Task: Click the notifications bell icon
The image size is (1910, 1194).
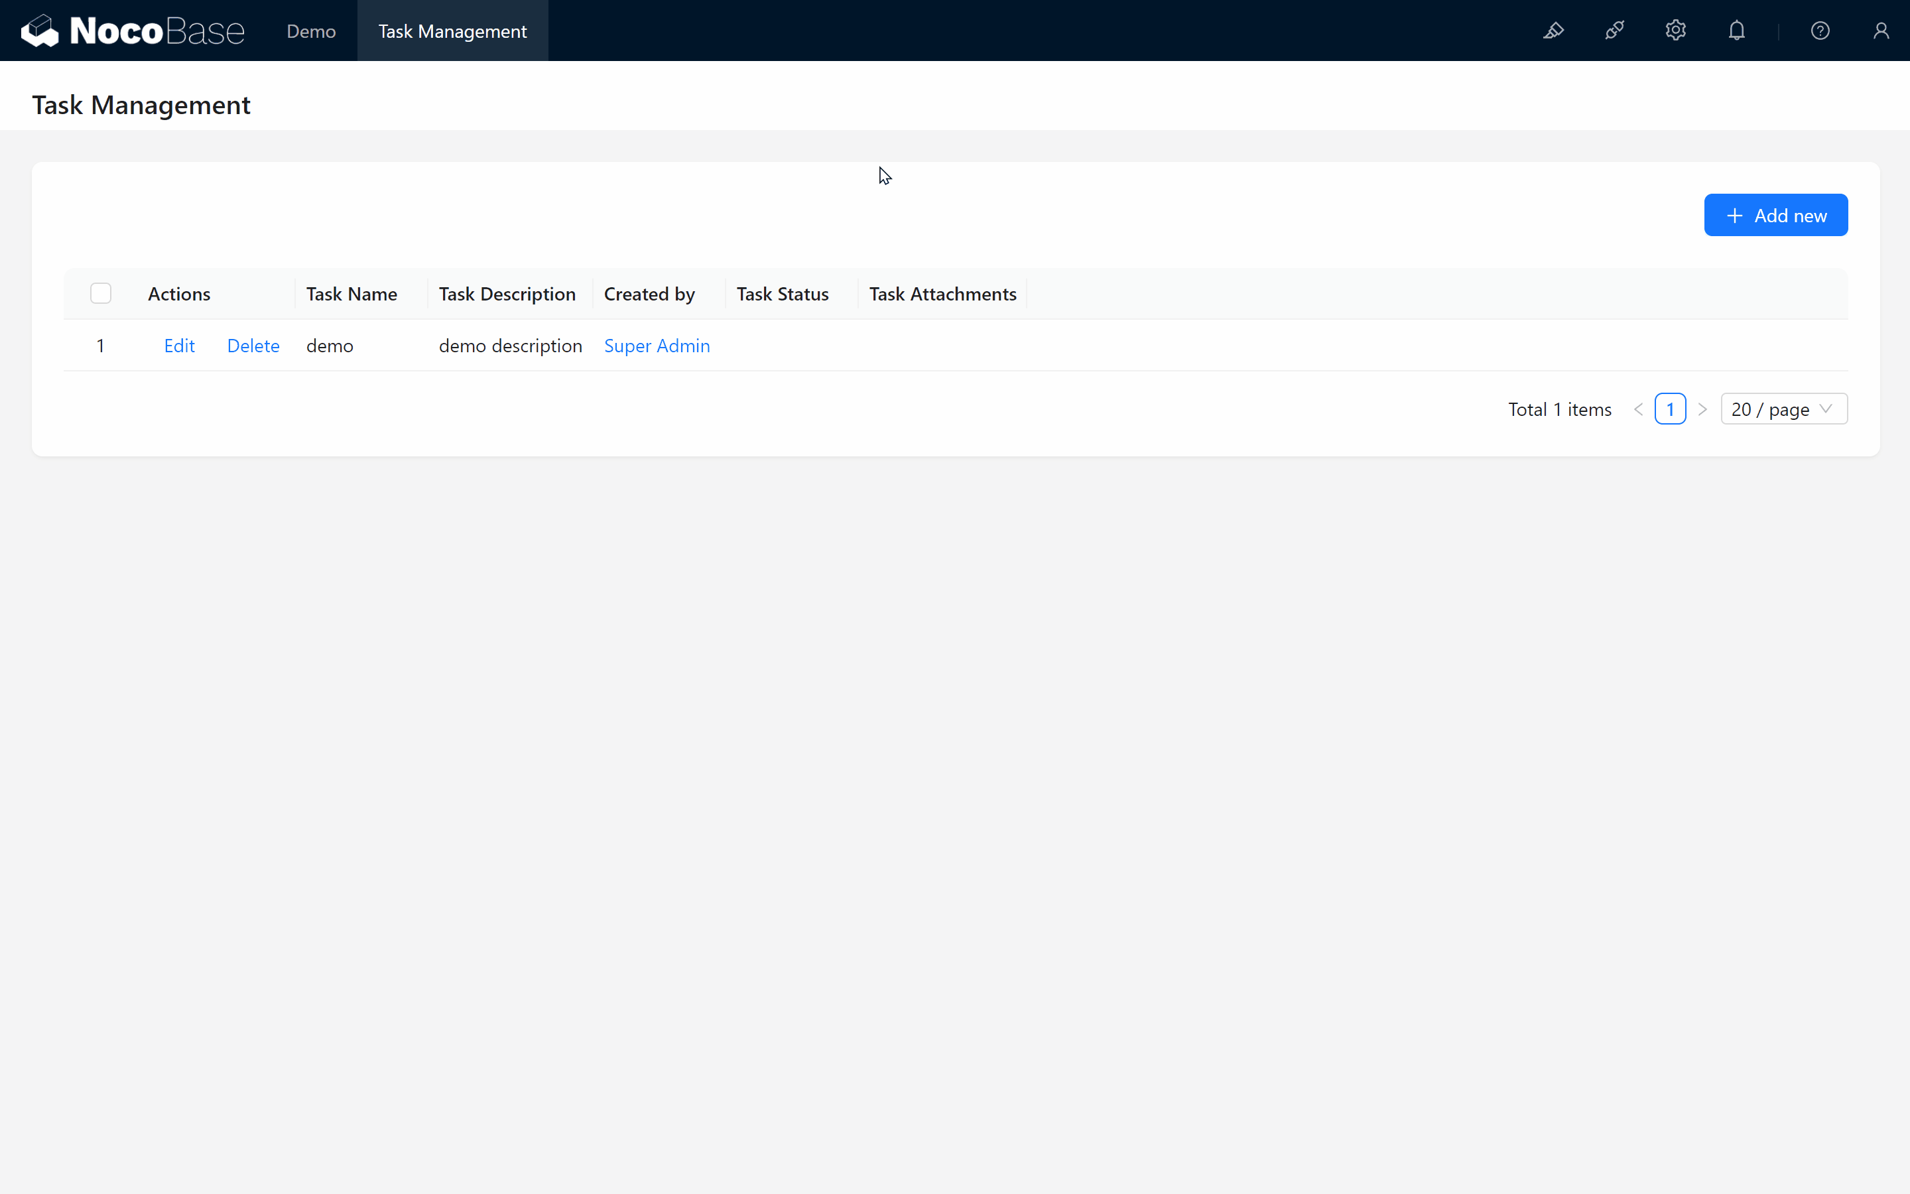Action: (x=1737, y=31)
